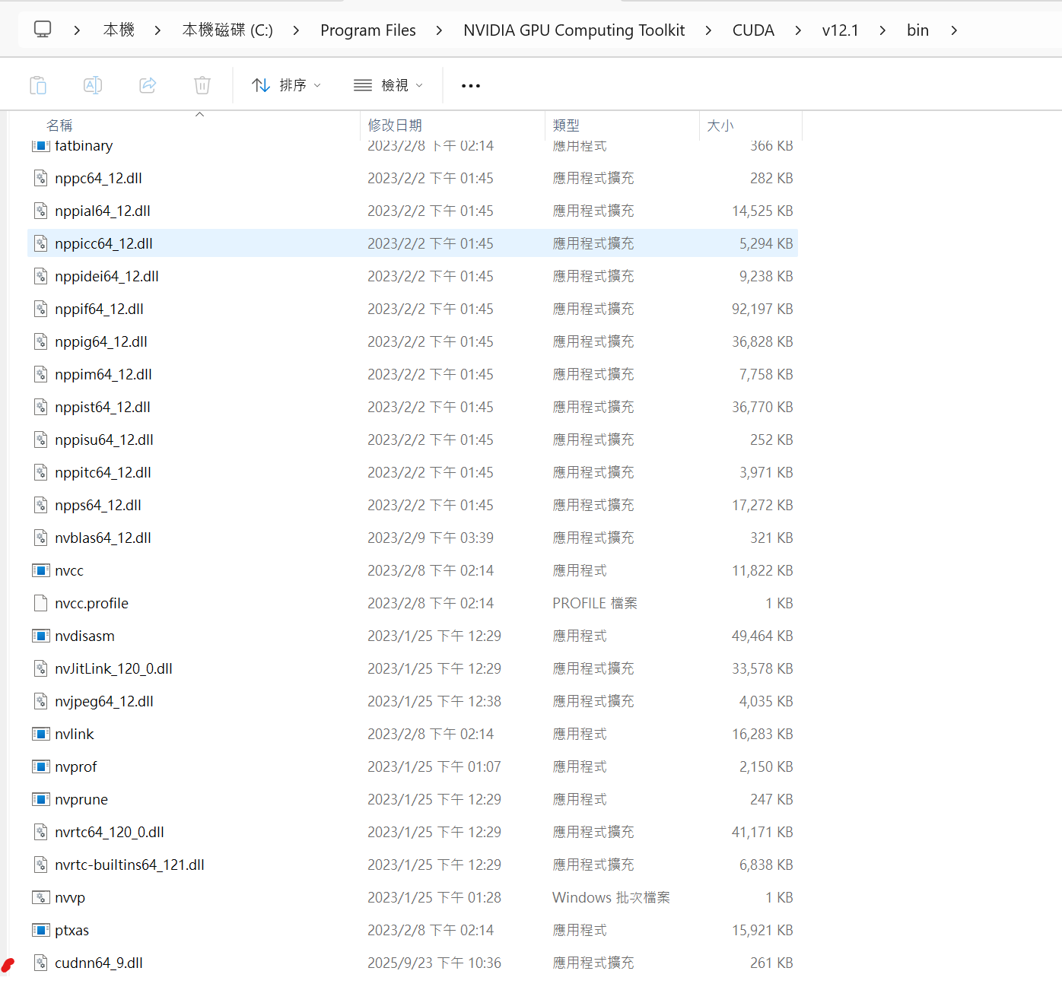Click the delete trash can icon
This screenshot has height=990, width=1062.
[202, 85]
